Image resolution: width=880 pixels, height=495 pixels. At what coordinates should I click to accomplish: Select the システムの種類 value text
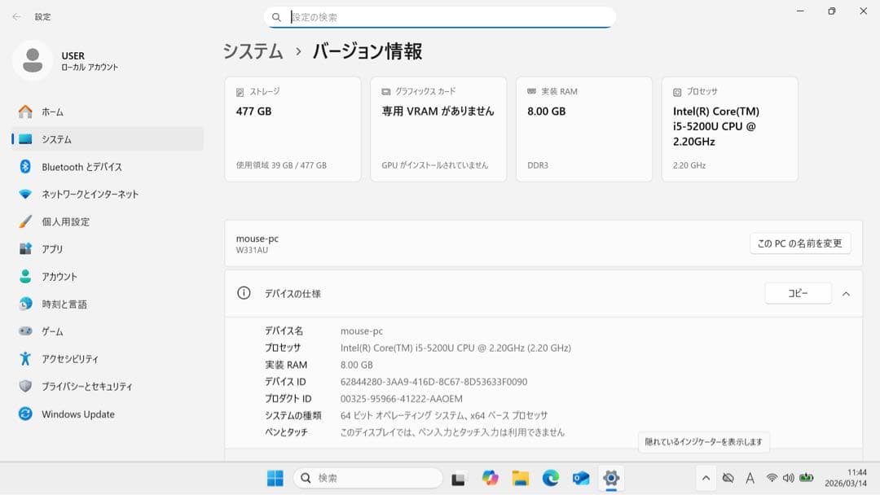point(444,415)
